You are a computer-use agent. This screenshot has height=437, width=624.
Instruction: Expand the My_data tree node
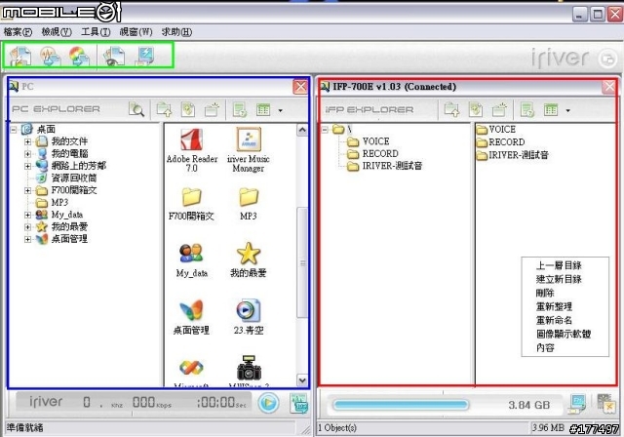27,215
